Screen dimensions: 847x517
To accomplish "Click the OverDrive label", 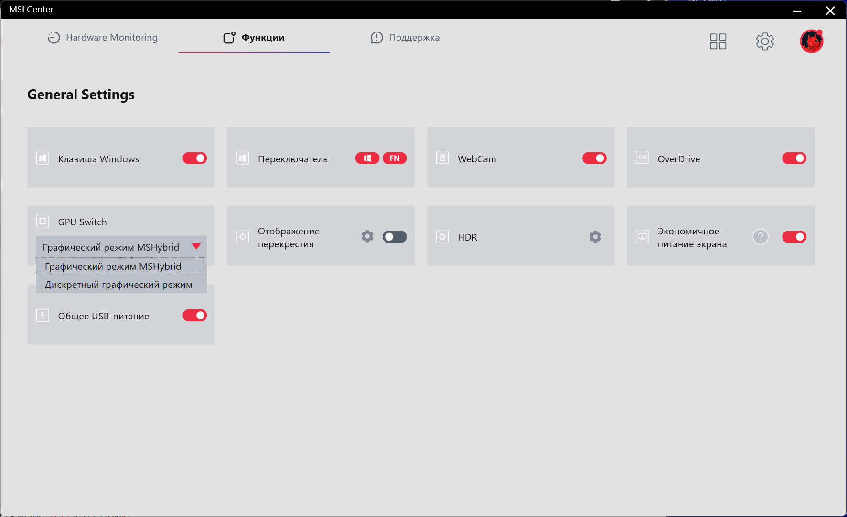I will coord(678,159).
